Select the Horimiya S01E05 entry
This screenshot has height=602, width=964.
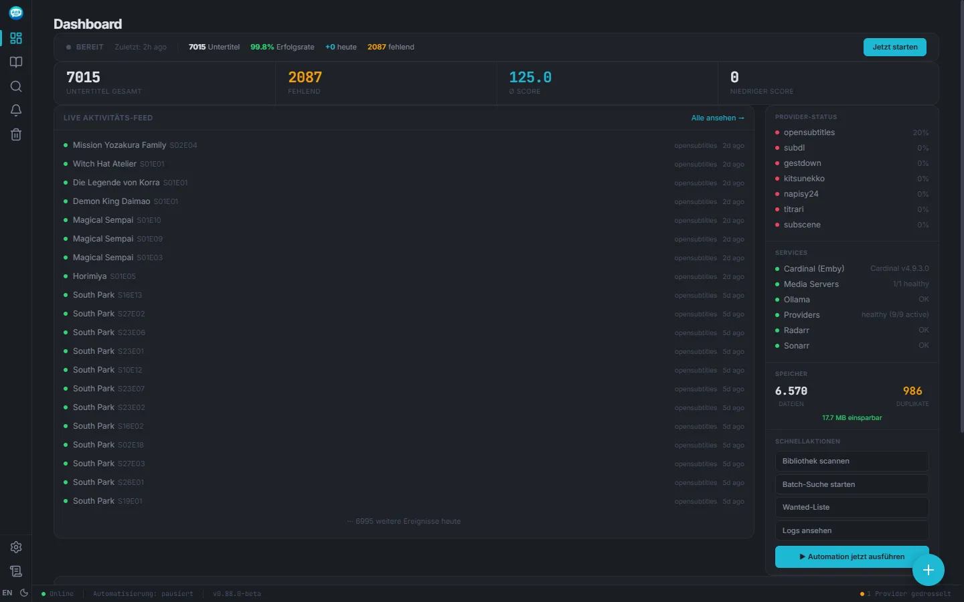[x=404, y=276]
